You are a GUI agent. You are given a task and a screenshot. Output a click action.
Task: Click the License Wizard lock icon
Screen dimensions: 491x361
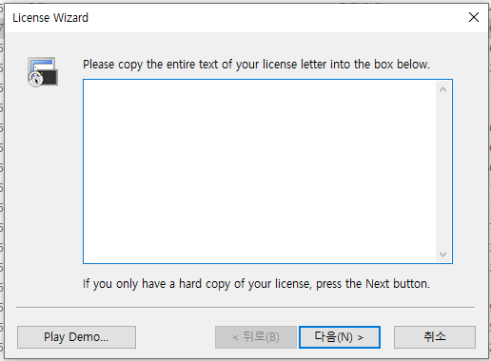click(x=43, y=72)
